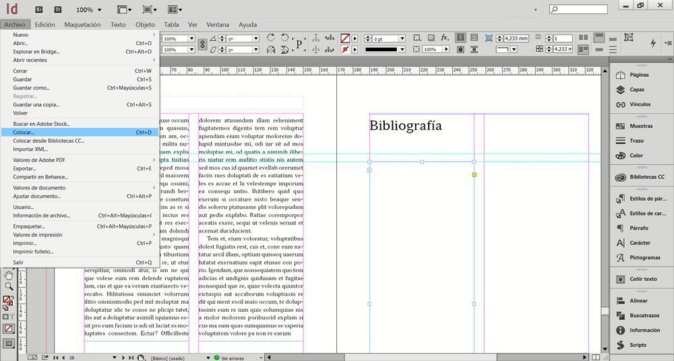Open the Muestras panel
Image resolution: width=674 pixels, height=361 pixels.
coord(642,126)
